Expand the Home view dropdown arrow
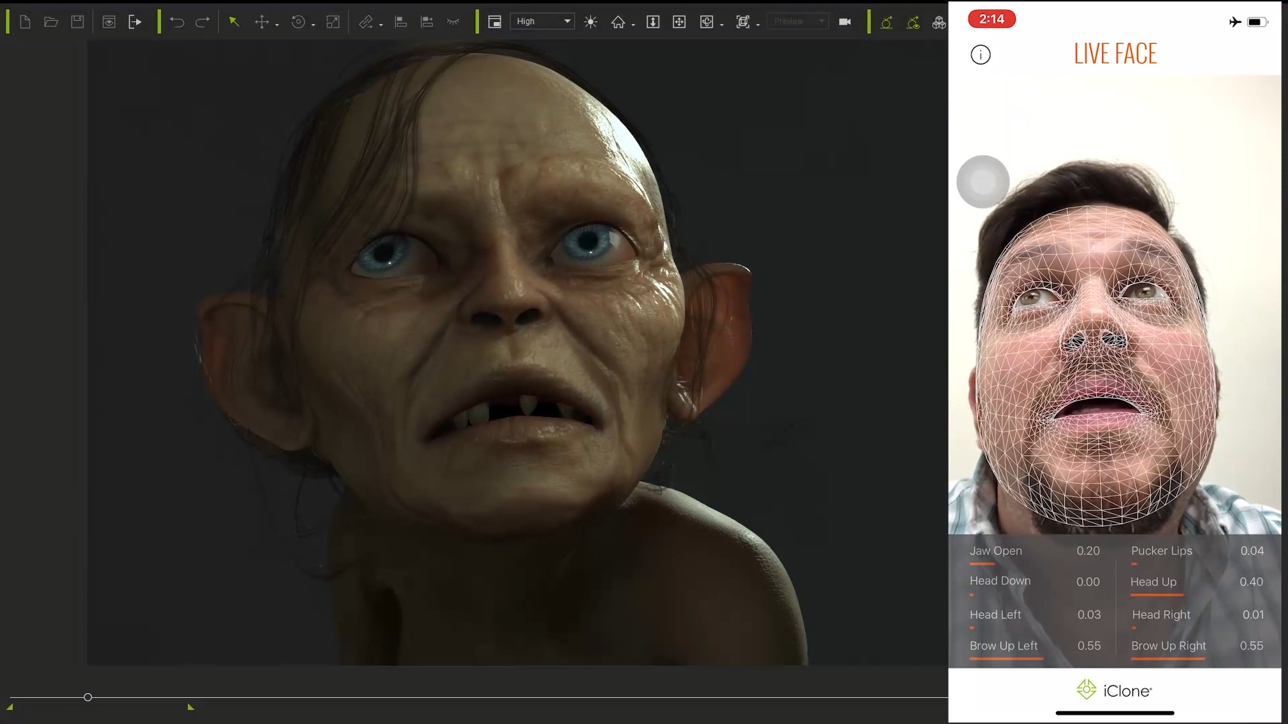1288x724 pixels. 633,25
